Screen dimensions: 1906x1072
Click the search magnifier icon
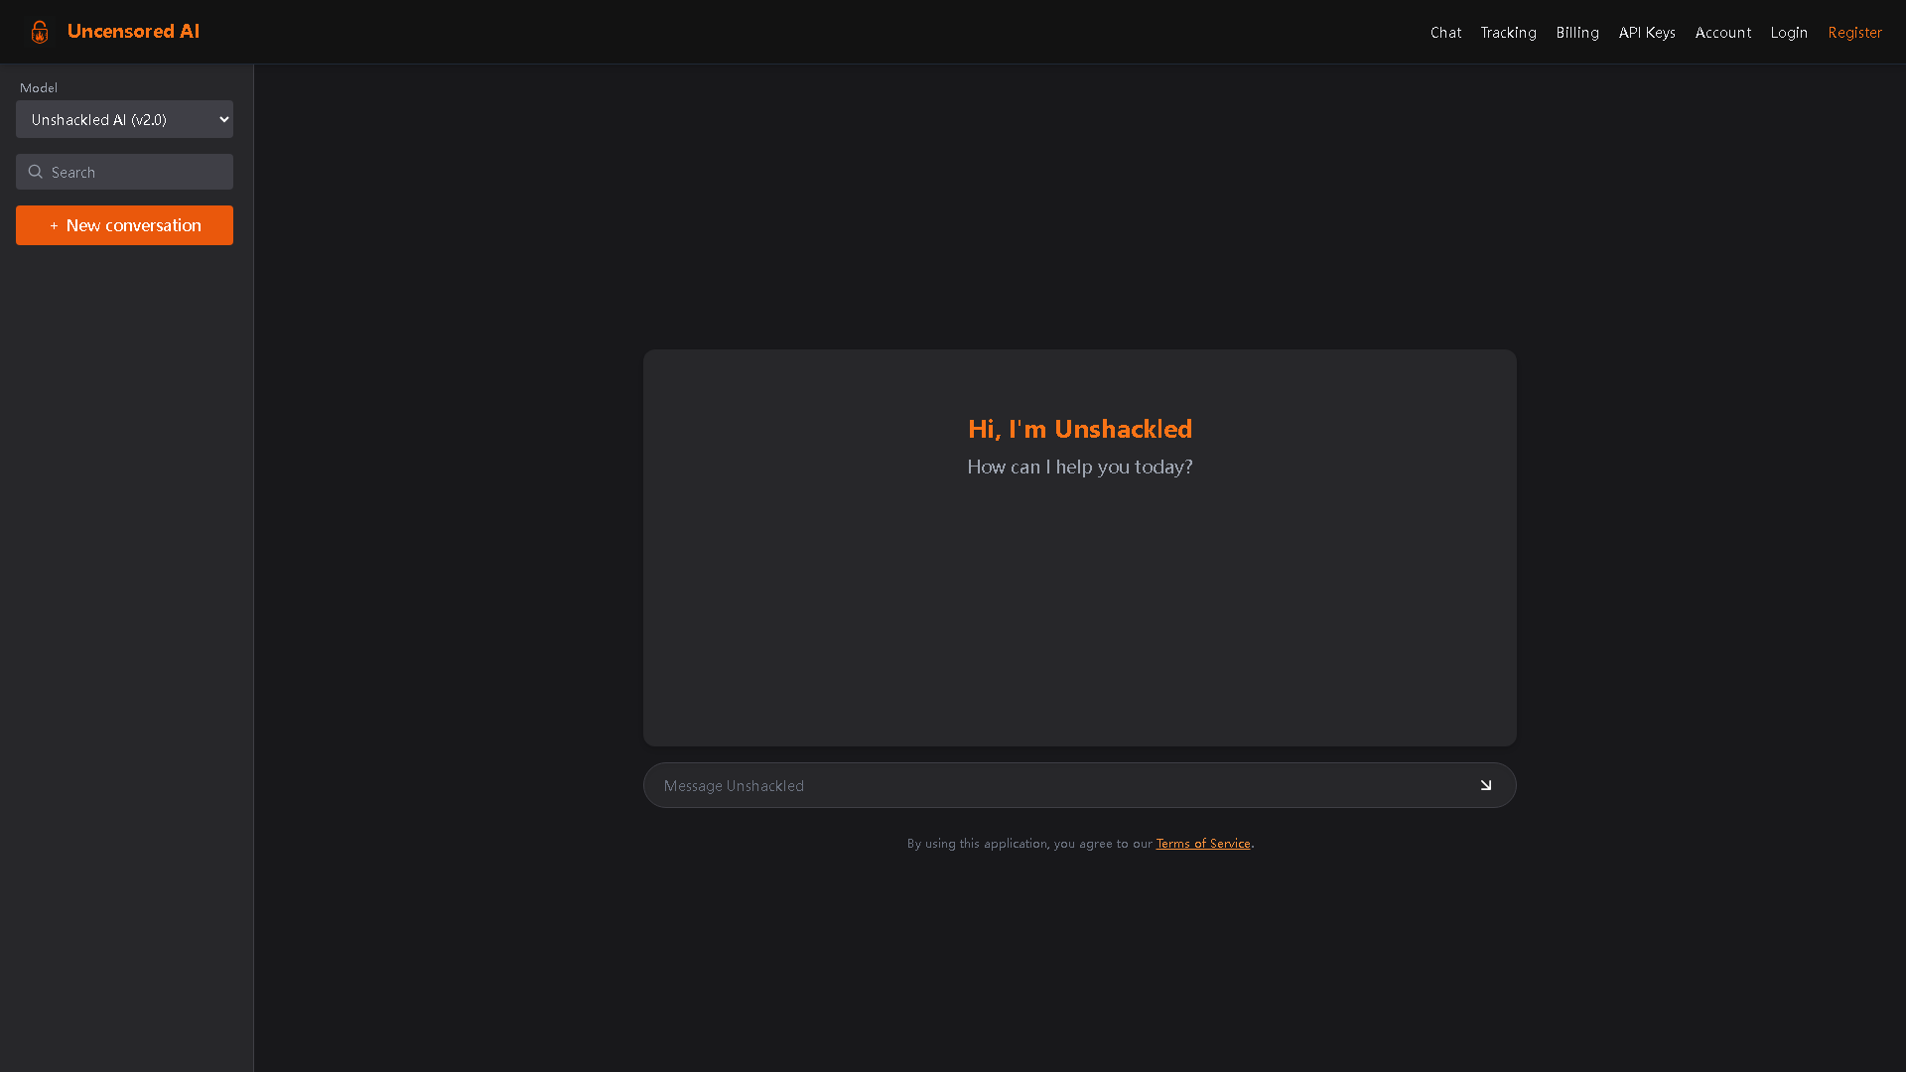point(35,172)
